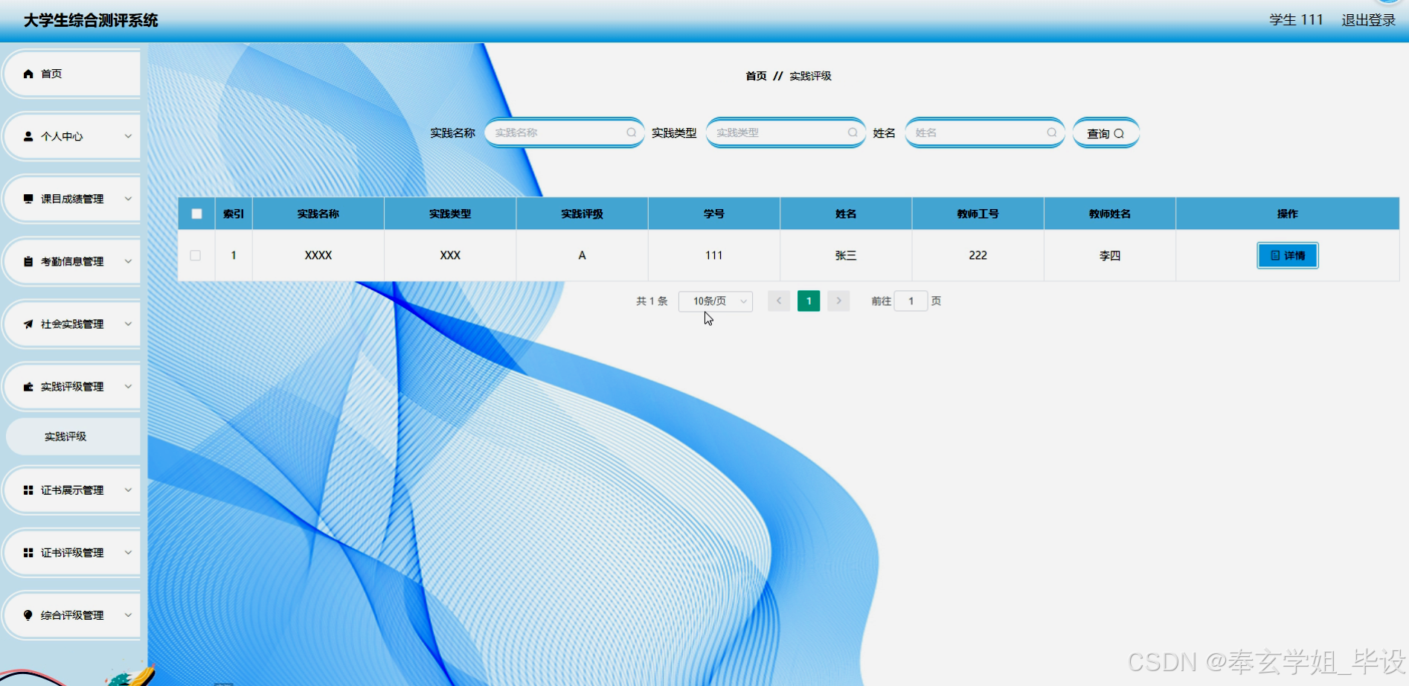Click the 实践评级 column header
This screenshot has width=1409, height=686.
582,214
